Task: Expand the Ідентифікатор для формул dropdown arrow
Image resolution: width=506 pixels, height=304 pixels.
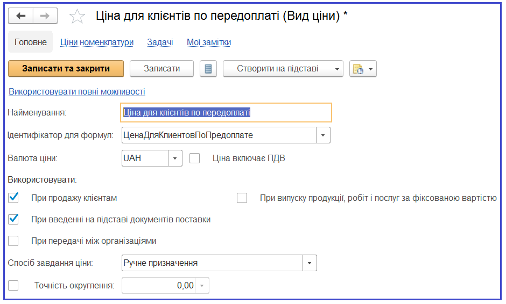Action: click(322, 135)
